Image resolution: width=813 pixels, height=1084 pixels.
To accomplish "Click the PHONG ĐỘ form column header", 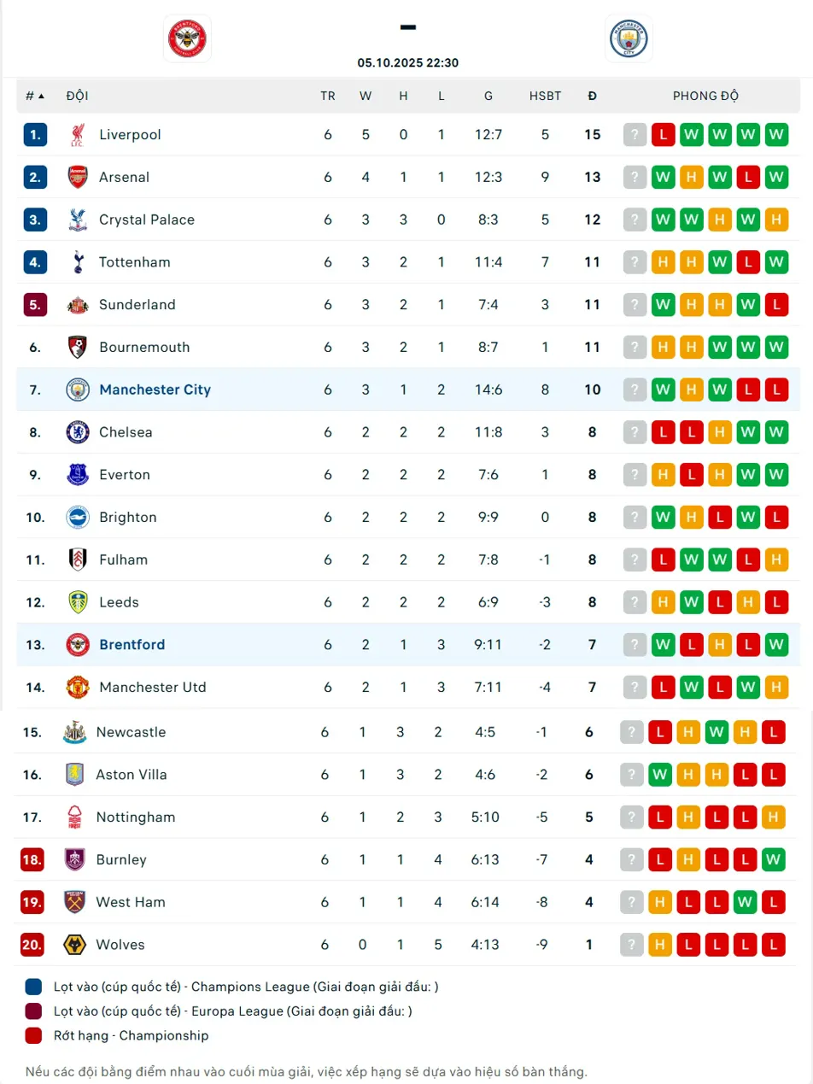I will (x=705, y=96).
